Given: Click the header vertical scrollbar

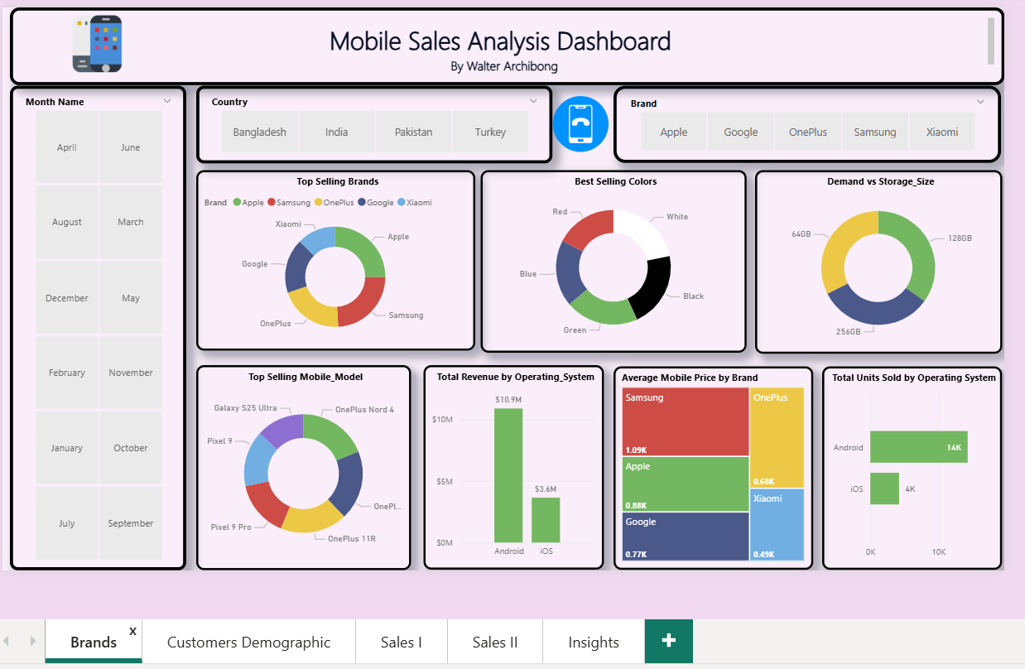Looking at the screenshot, I should [x=991, y=41].
